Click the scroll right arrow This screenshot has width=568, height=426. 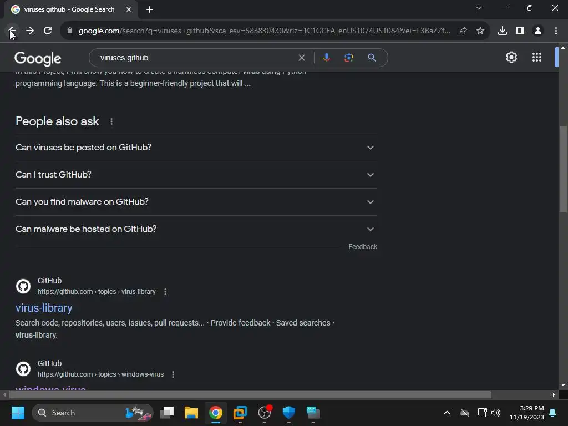554,394
